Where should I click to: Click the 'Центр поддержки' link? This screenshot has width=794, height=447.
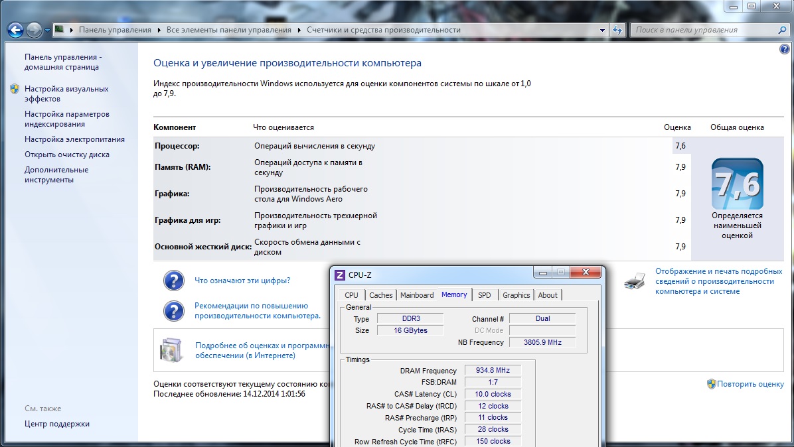click(x=57, y=424)
